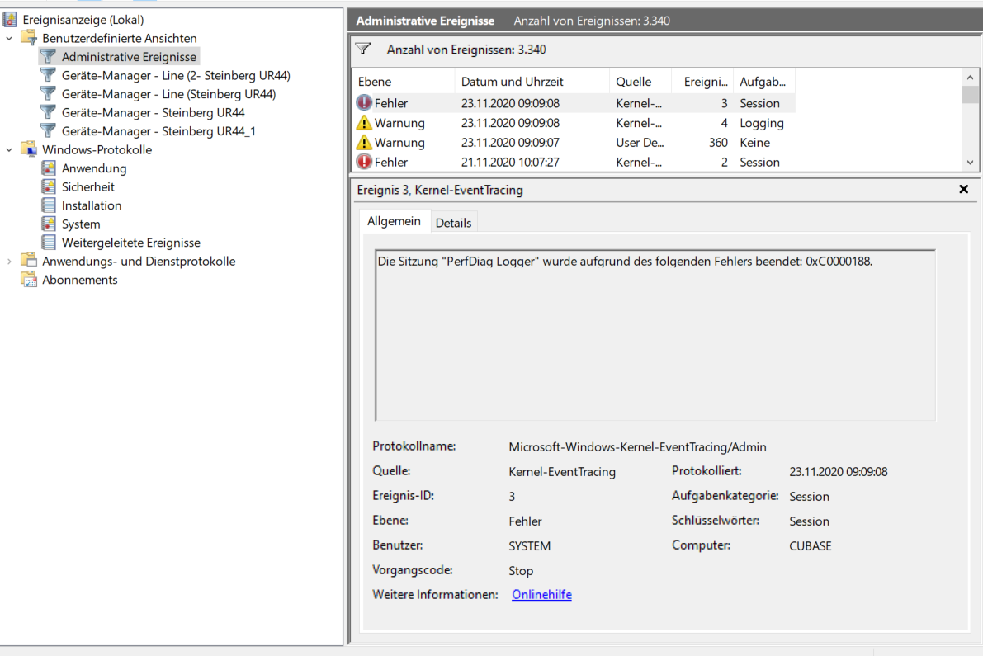Click the Ereignisanzeige (Lokal) root icon

[x=11, y=20]
